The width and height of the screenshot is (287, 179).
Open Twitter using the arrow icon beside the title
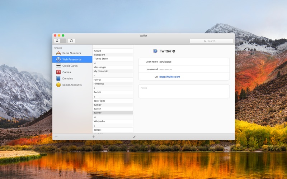coord(174,51)
